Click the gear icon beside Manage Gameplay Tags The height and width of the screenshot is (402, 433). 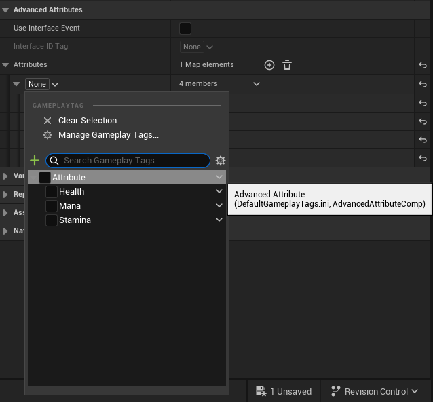(x=48, y=135)
